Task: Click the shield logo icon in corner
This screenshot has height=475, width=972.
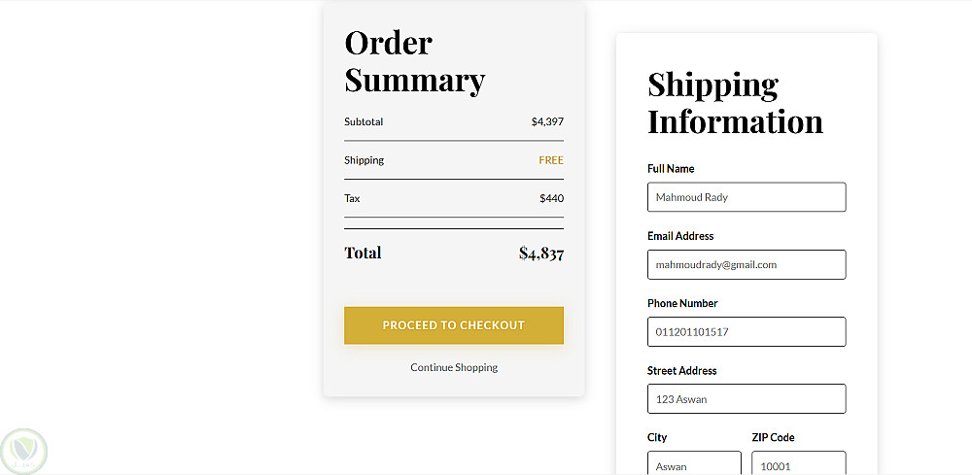Action: pyautogui.click(x=23, y=450)
